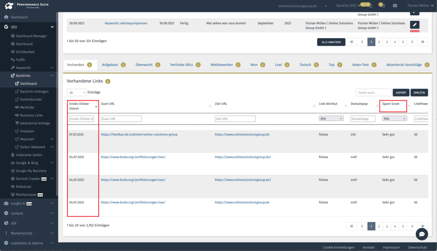Click the ALLE ANALYSEN button
Screen dimensions: 437x251
pos(331,42)
